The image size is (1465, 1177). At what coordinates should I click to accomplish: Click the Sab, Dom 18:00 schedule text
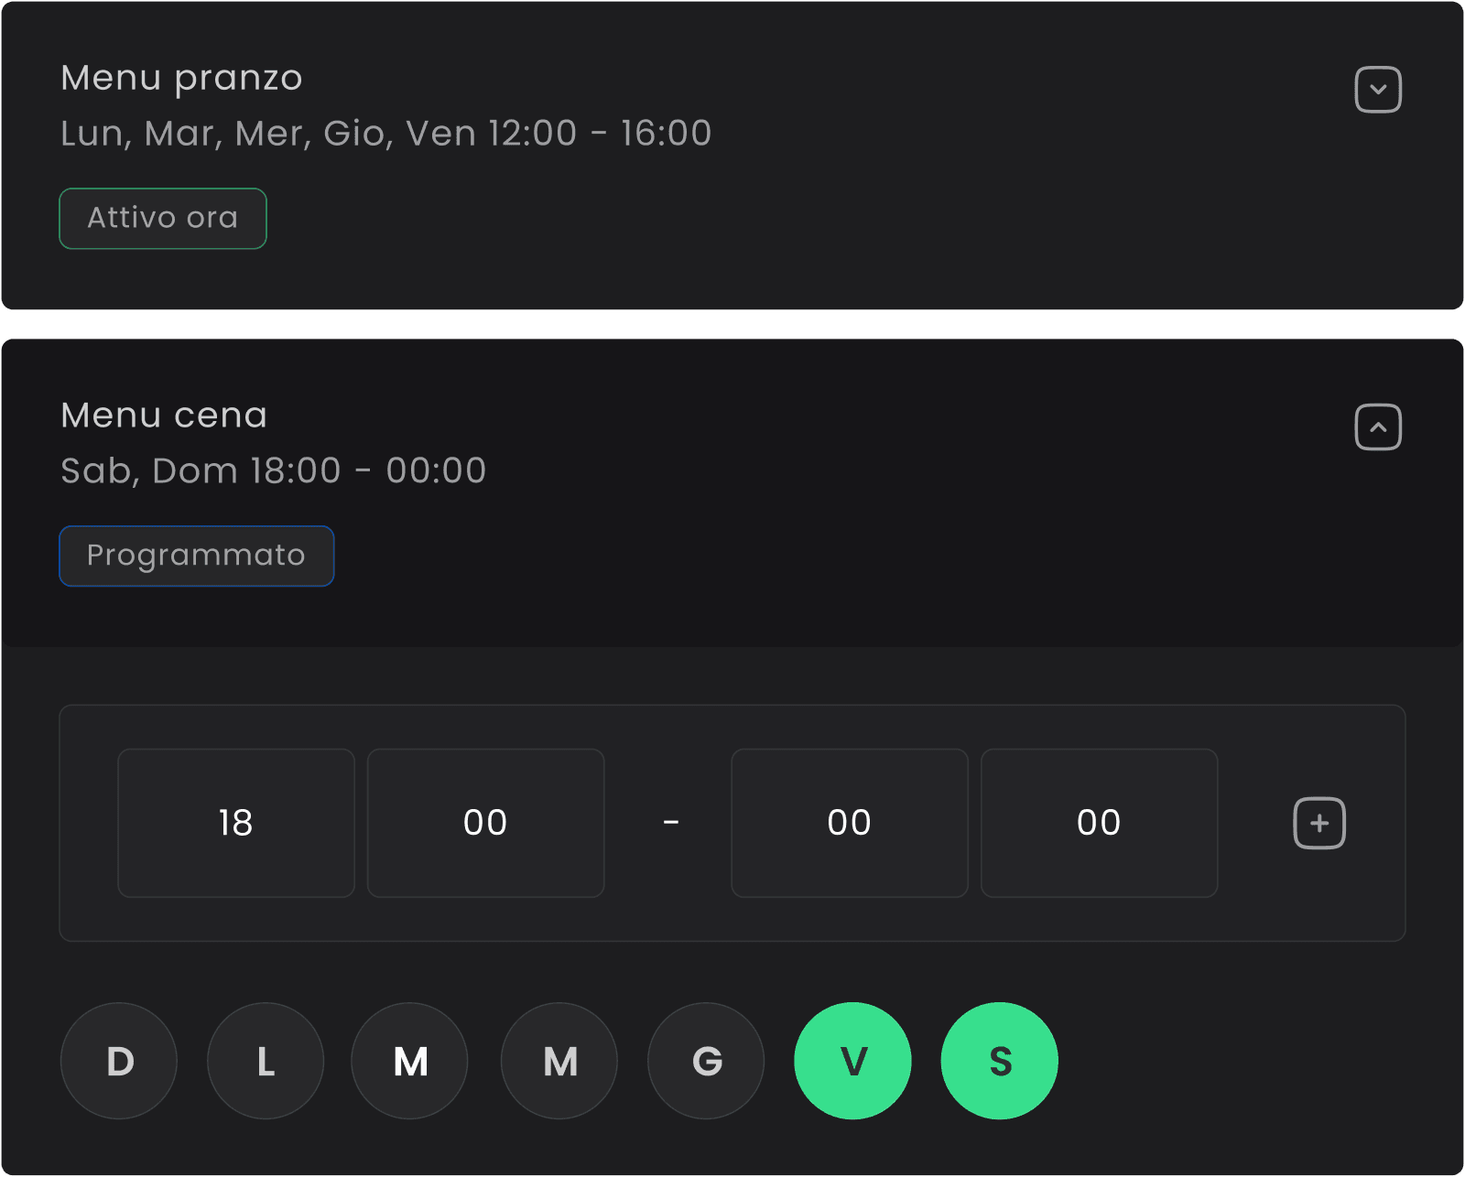[273, 470]
